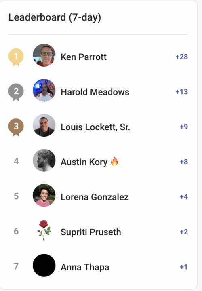Click the gold first-place medal badge
202x291 pixels.
16,57
